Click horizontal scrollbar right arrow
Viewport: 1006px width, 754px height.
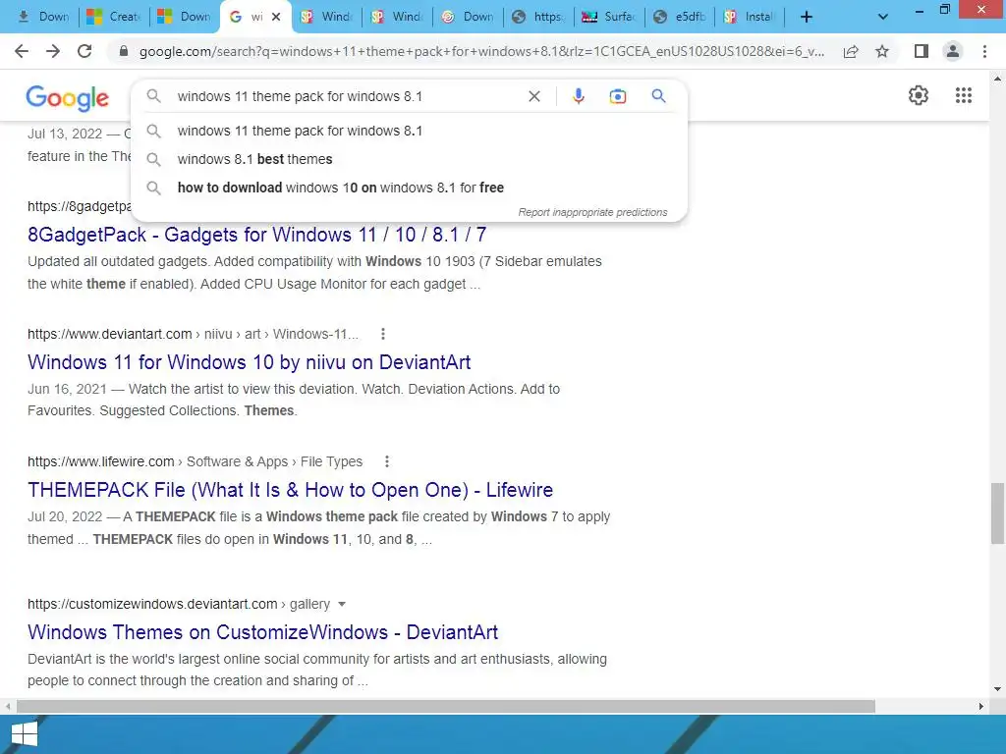click(x=980, y=706)
